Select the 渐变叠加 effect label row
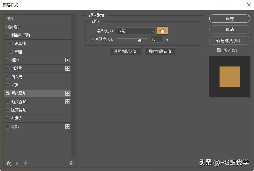254x171 pixels. pos(37,102)
